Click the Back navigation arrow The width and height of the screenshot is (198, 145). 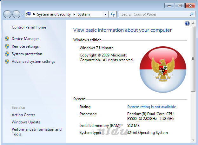(x=7, y=14)
